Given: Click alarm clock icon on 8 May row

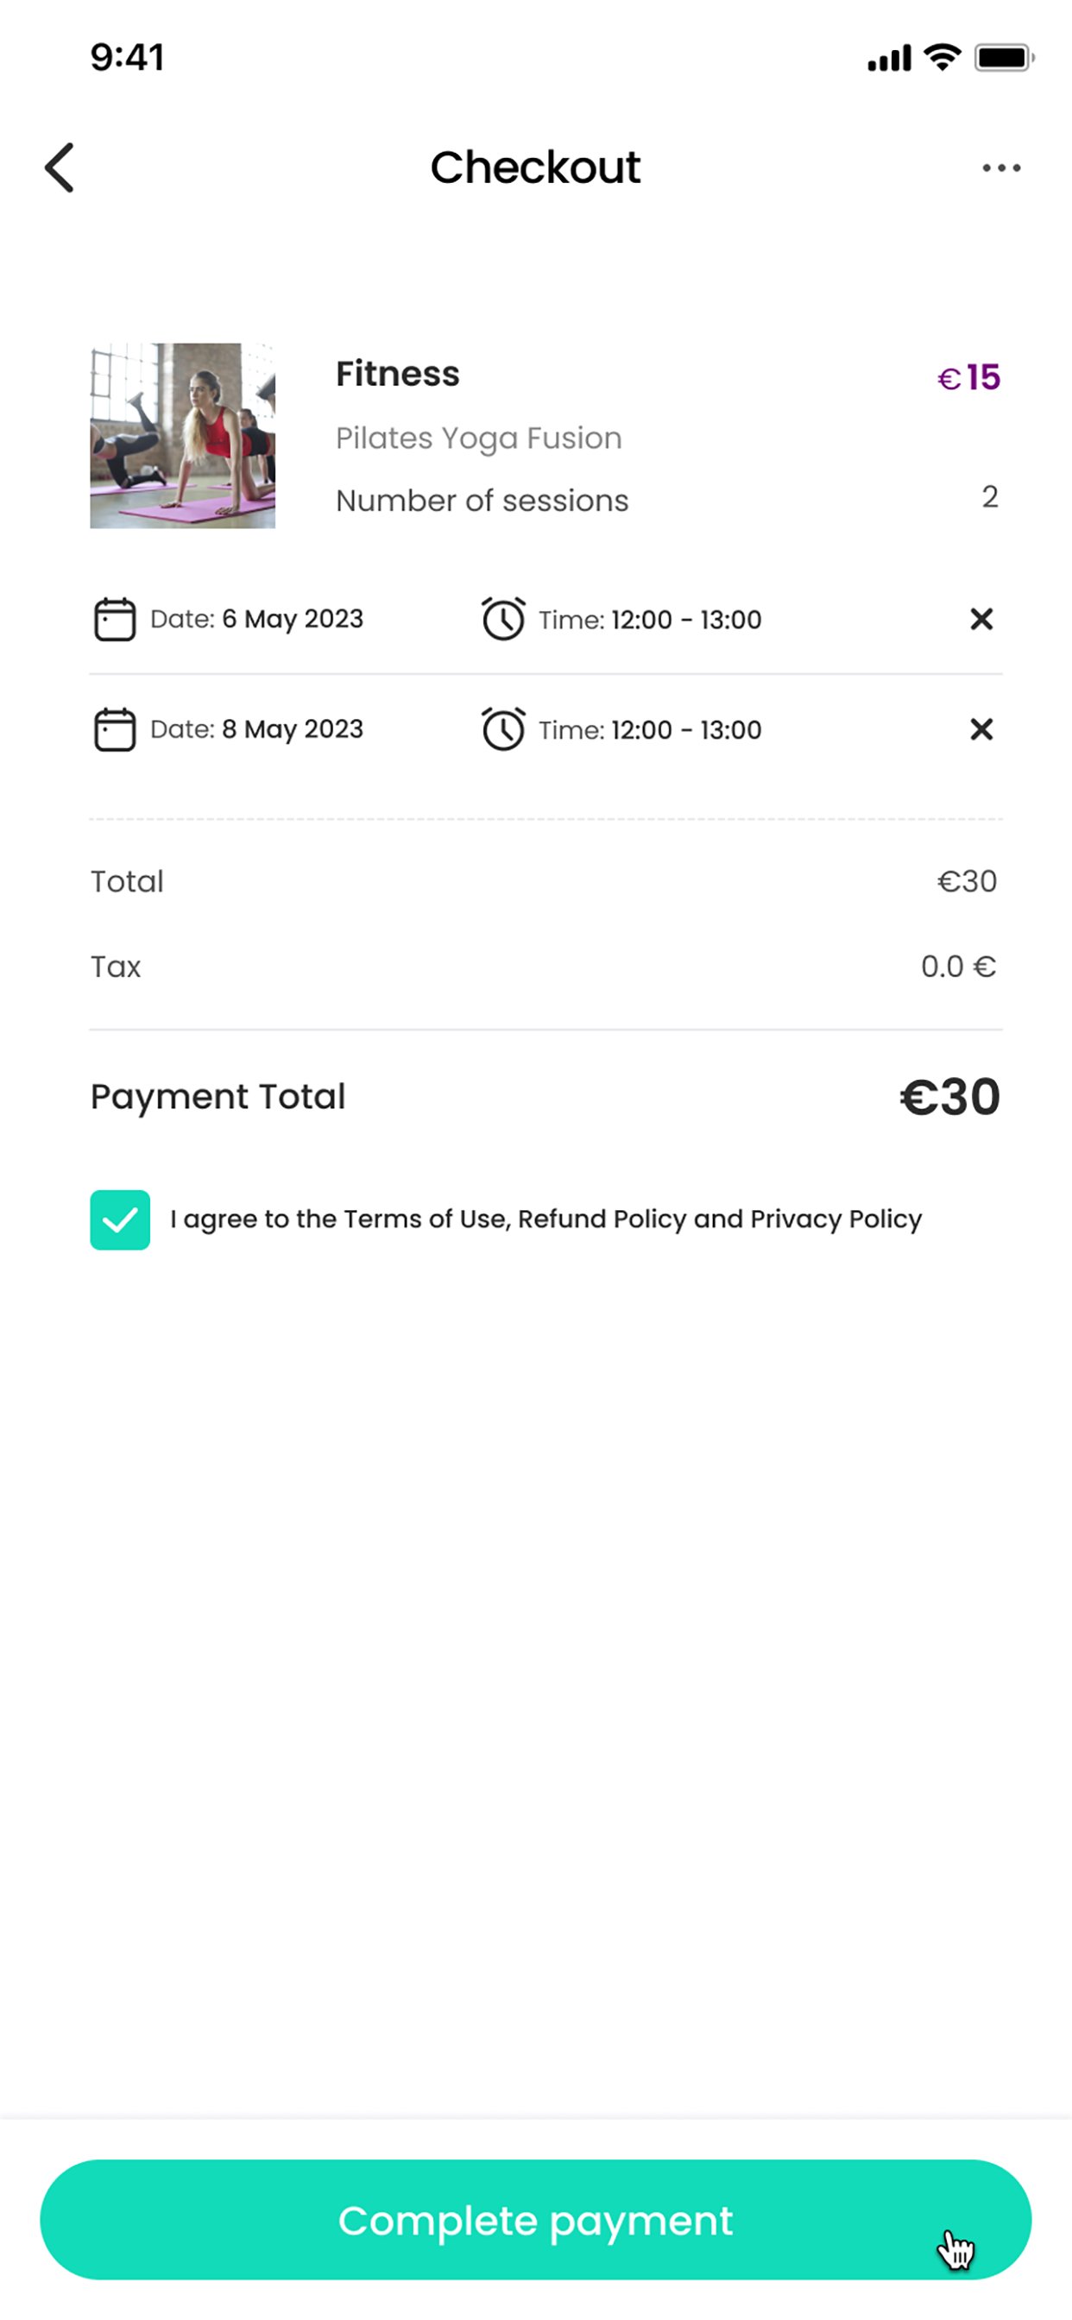Looking at the screenshot, I should tap(502, 729).
